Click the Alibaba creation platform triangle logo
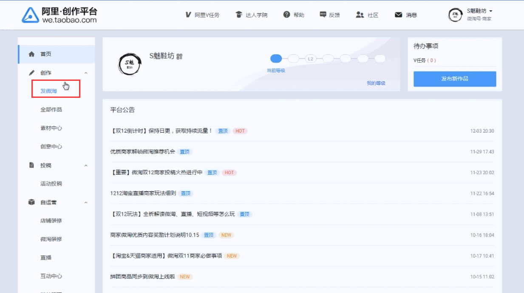The image size is (524, 293). (31, 15)
